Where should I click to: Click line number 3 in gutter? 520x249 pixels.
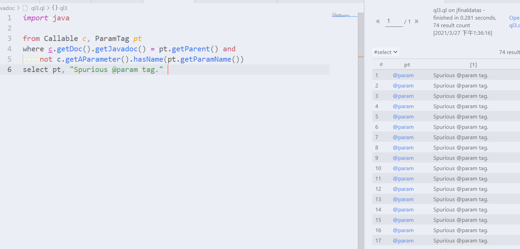coord(9,39)
